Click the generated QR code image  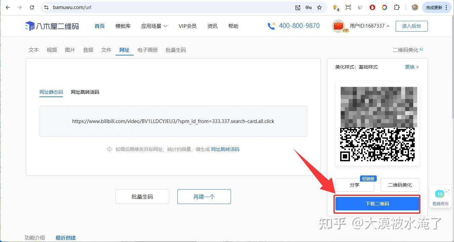pos(377,124)
